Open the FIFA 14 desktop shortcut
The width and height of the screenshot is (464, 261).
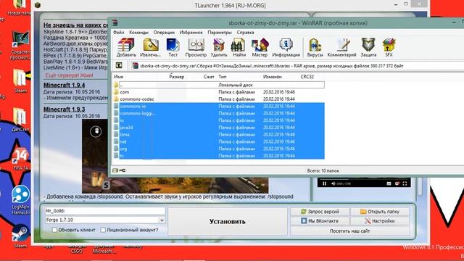[21, 159]
